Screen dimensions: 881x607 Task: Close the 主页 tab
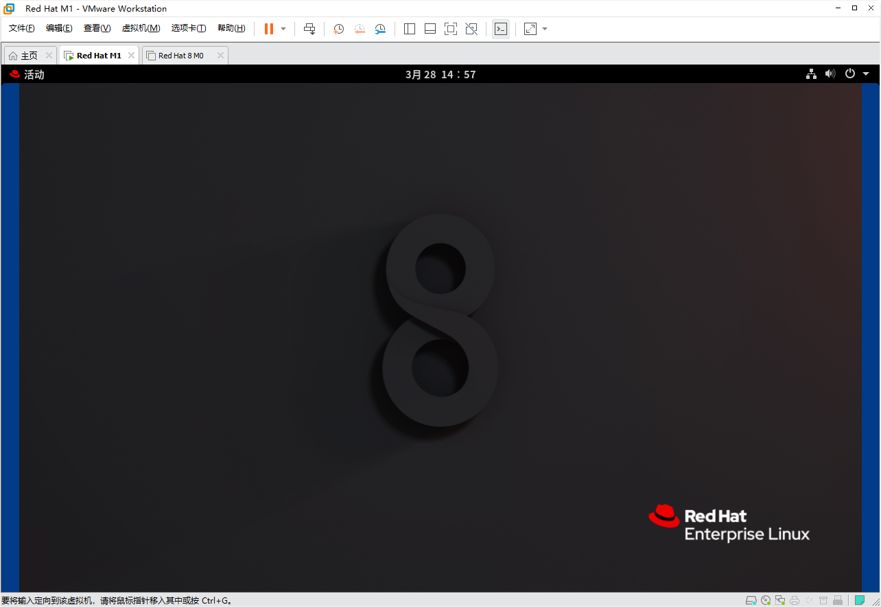pos(49,56)
